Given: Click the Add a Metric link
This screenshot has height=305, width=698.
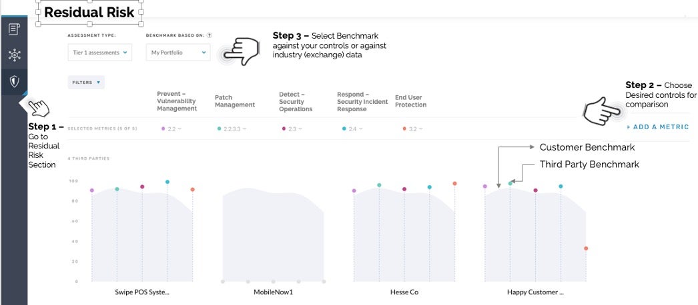Looking at the screenshot, I should [657, 127].
